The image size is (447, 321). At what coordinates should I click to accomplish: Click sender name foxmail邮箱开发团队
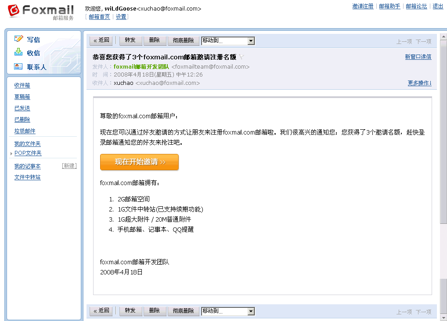[141, 66]
